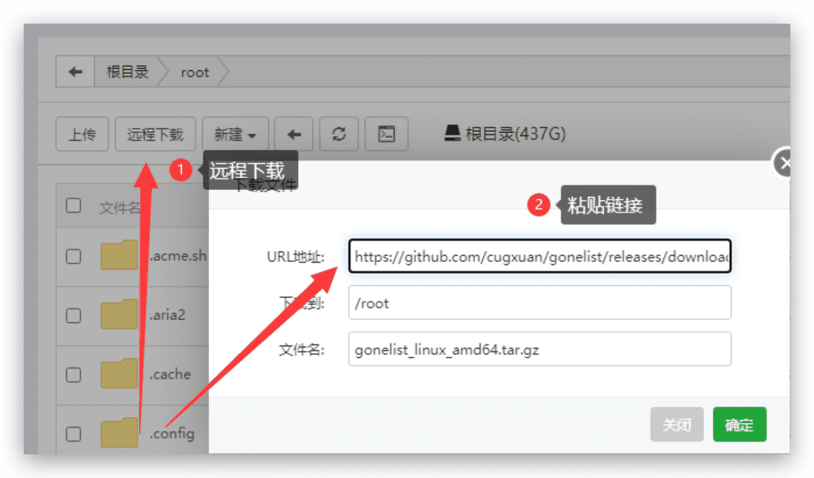Click the 文件名 field containing gonelist_linux_amd64.tar.gz

point(539,349)
